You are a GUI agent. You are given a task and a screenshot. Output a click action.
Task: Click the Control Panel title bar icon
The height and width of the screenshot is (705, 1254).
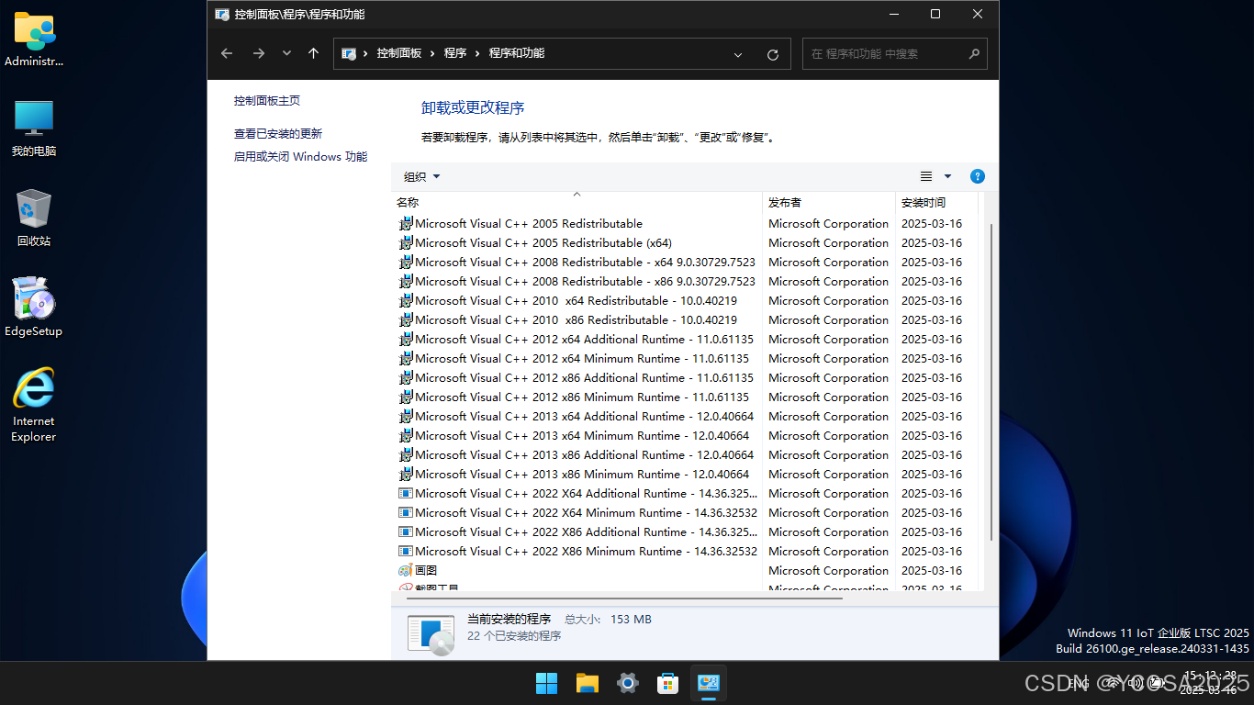tap(222, 15)
